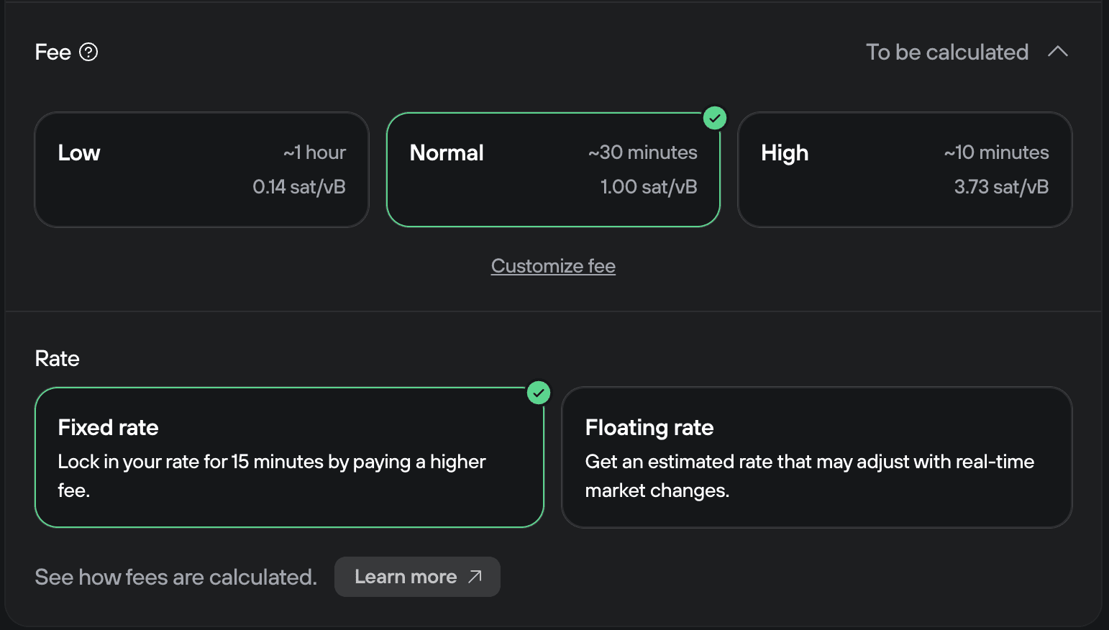Click the Rate section heading
This screenshot has height=630, width=1109.
(57, 358)
